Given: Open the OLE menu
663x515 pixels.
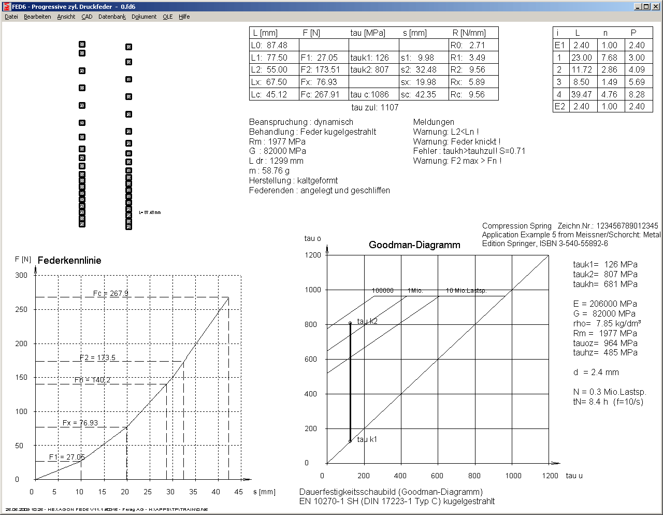Looking at the screenshot, I should coord(167,17).
